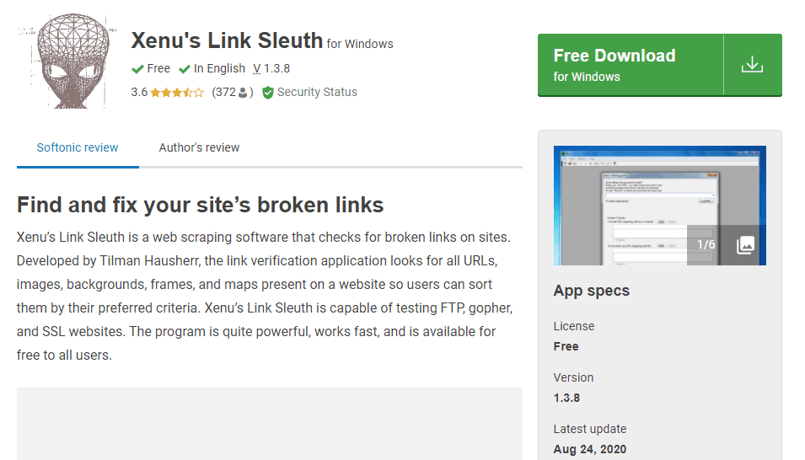Click the "for Windows" link beside the title
Screen dimensions: 805x460
[360, 44]
